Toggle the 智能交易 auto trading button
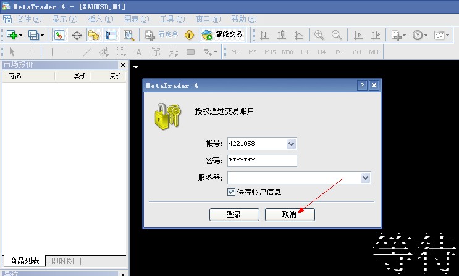Image resolution: width=459 pixels, height=276 pixels. click(x=222, y=35)
